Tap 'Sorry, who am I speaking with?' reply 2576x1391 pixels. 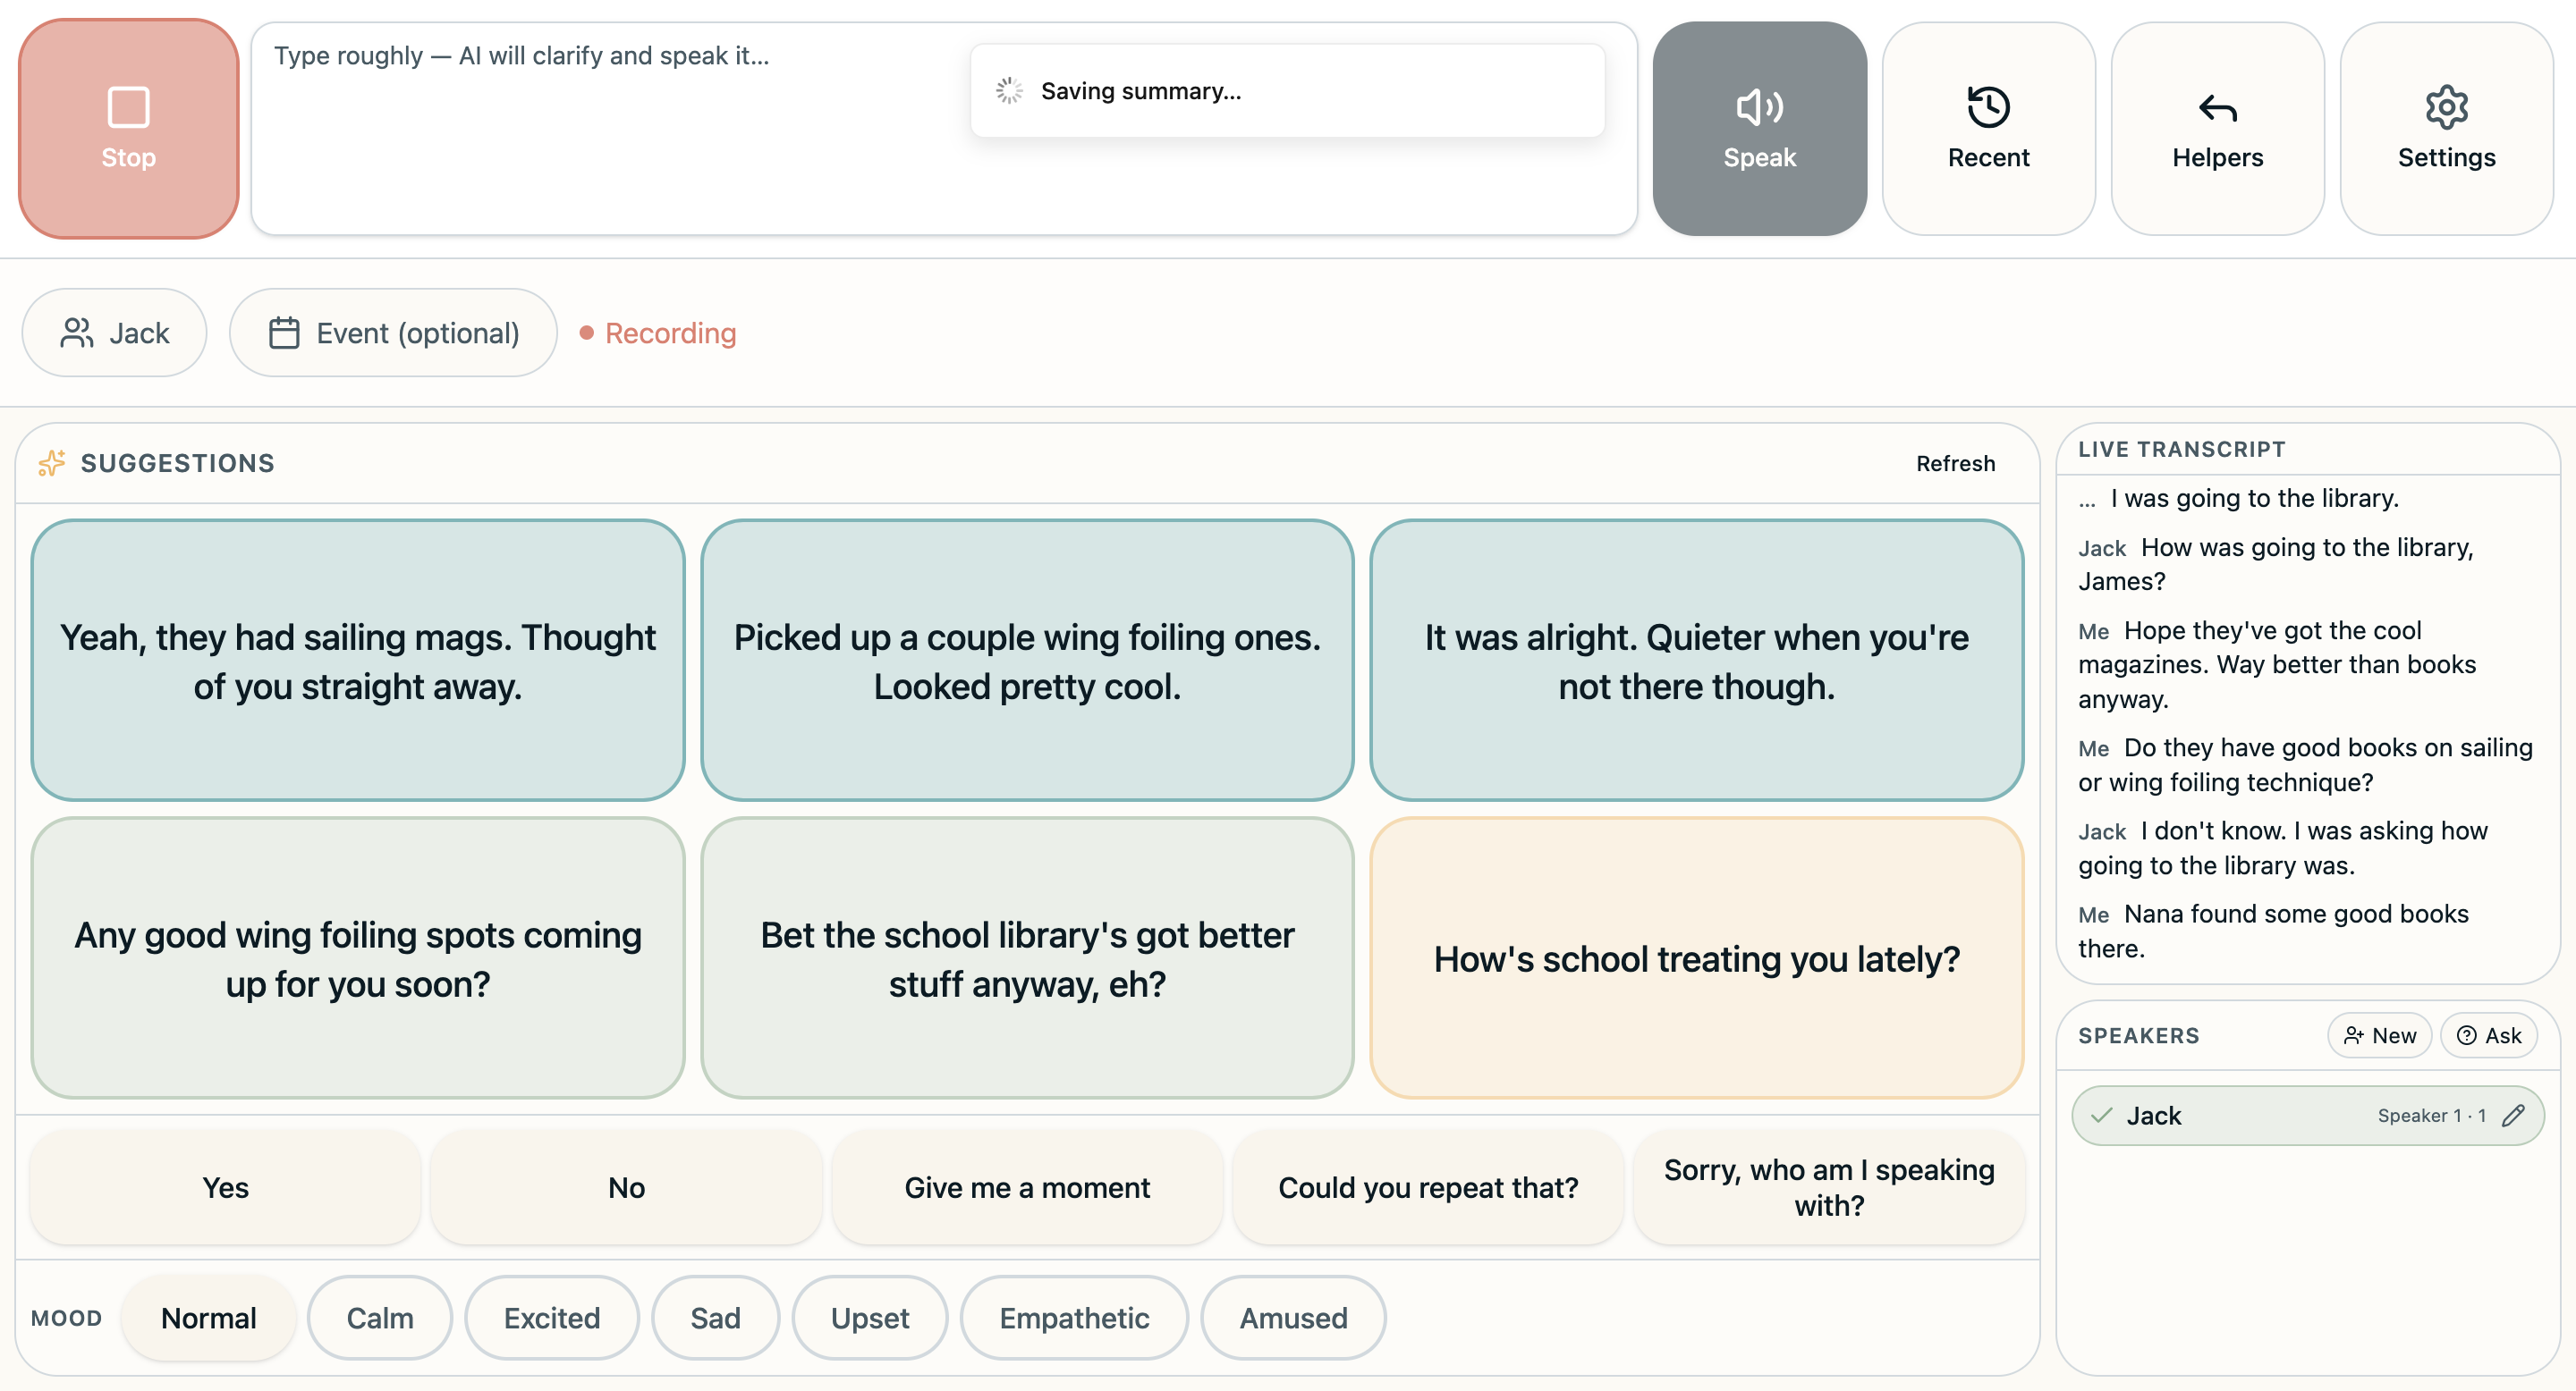1829,1187
